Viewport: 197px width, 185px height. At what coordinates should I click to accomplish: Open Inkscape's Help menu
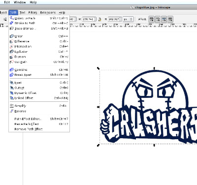point(62,12)
